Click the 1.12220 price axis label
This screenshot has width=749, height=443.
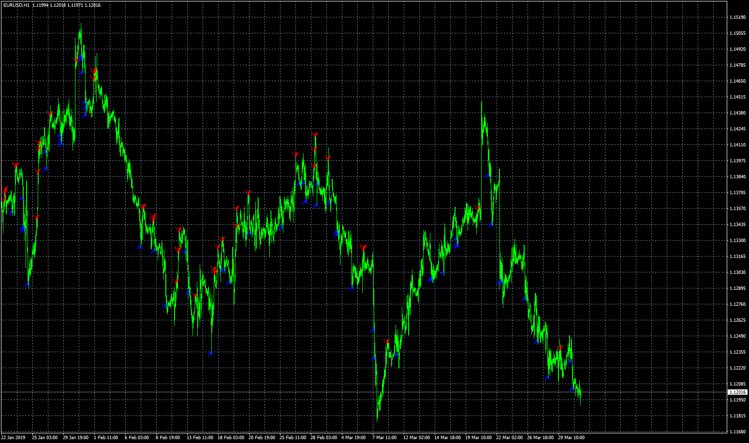737,368
